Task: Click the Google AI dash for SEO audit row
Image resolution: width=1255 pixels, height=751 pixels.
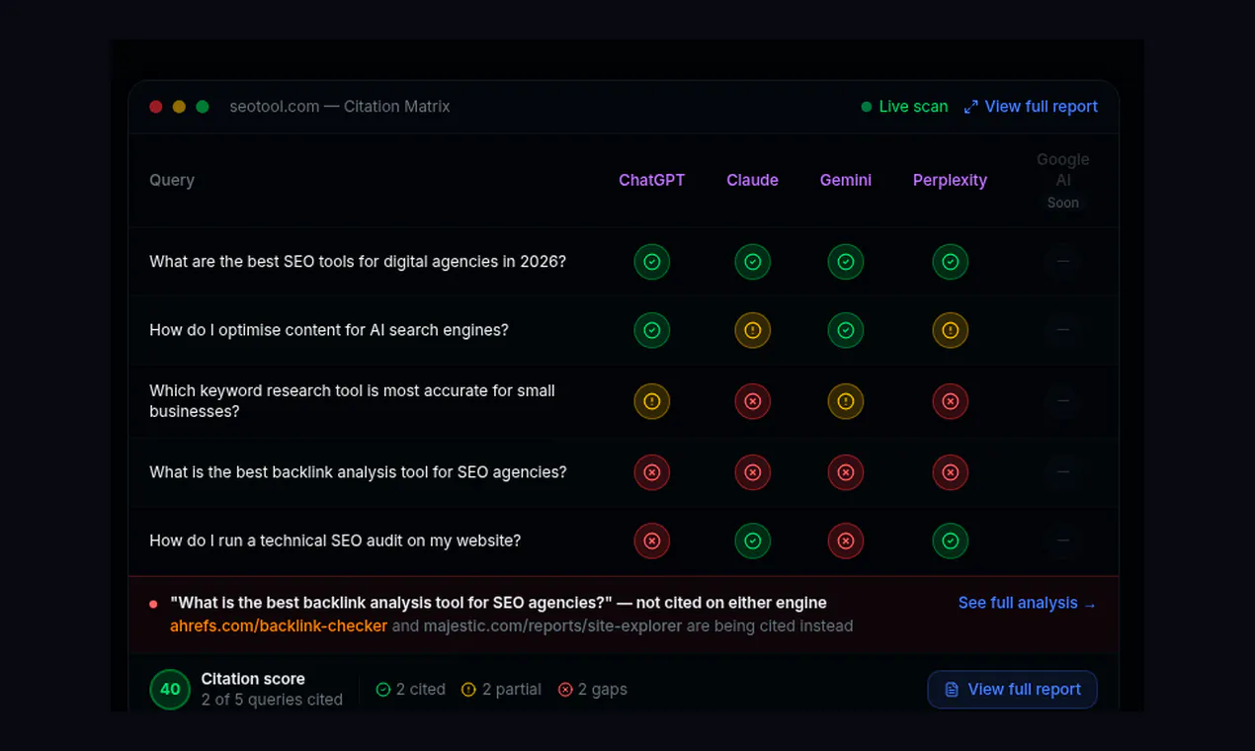Action: [x=1063, y=541]
